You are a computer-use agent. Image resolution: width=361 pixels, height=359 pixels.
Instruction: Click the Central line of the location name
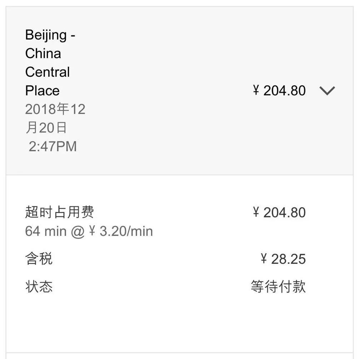(x=47, y=72)
